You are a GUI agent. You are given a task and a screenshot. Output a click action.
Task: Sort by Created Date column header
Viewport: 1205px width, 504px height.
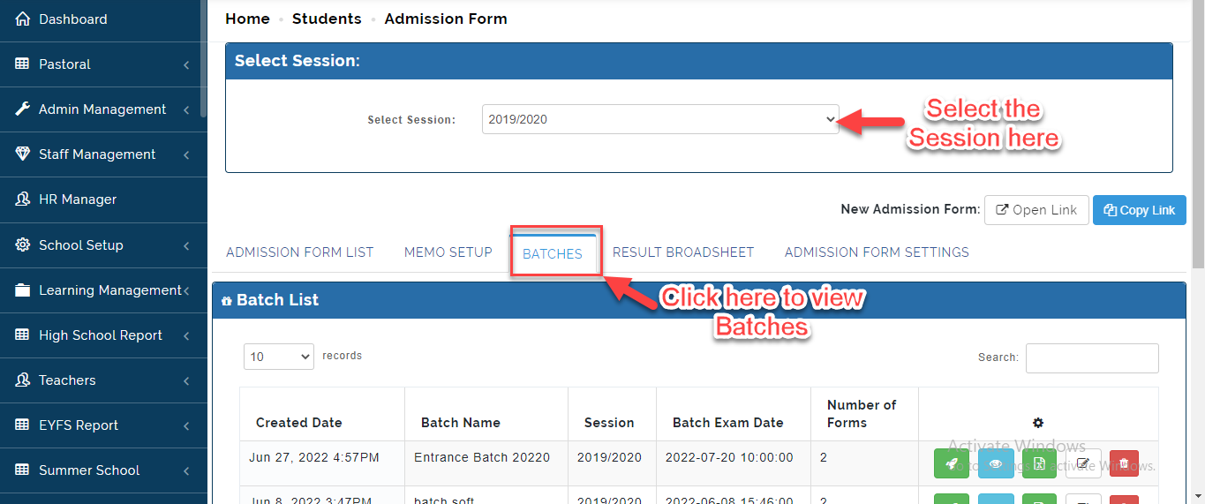(x=322, y=414)
